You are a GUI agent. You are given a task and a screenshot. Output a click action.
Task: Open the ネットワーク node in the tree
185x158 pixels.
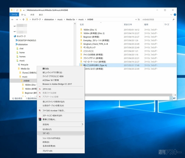click(x=21, y=36)
